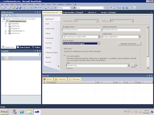Viewport: 154px width, 115px height.
Task: Click the Open File folder icon
Action: pyautogui.click(x=14, y=8)
